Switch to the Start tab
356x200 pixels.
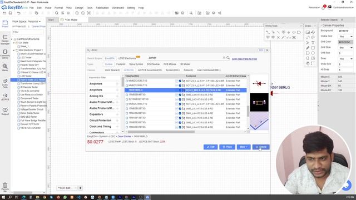coord(51,20)
